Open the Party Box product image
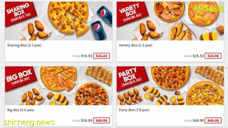This screenshot has height=128, width=228. tap(170, 86)
